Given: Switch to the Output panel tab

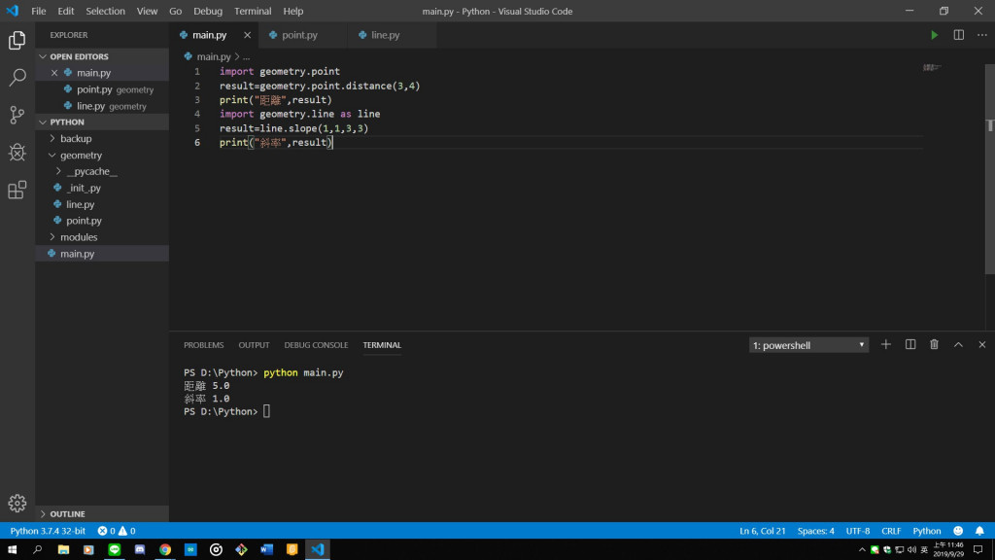Looking at the screenshot, I should 254,345.
